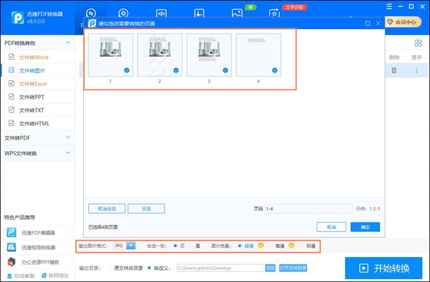This screenshot has height=282, width=430.
Task: Expand the 文件转PDF section
Action: pyautogui.click(x=68, y=138)
